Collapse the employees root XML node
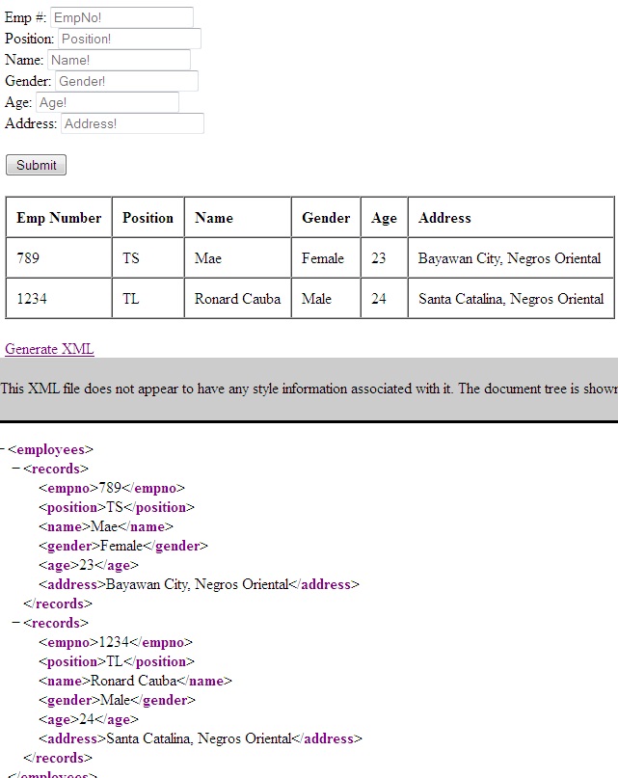 (3, 449)
